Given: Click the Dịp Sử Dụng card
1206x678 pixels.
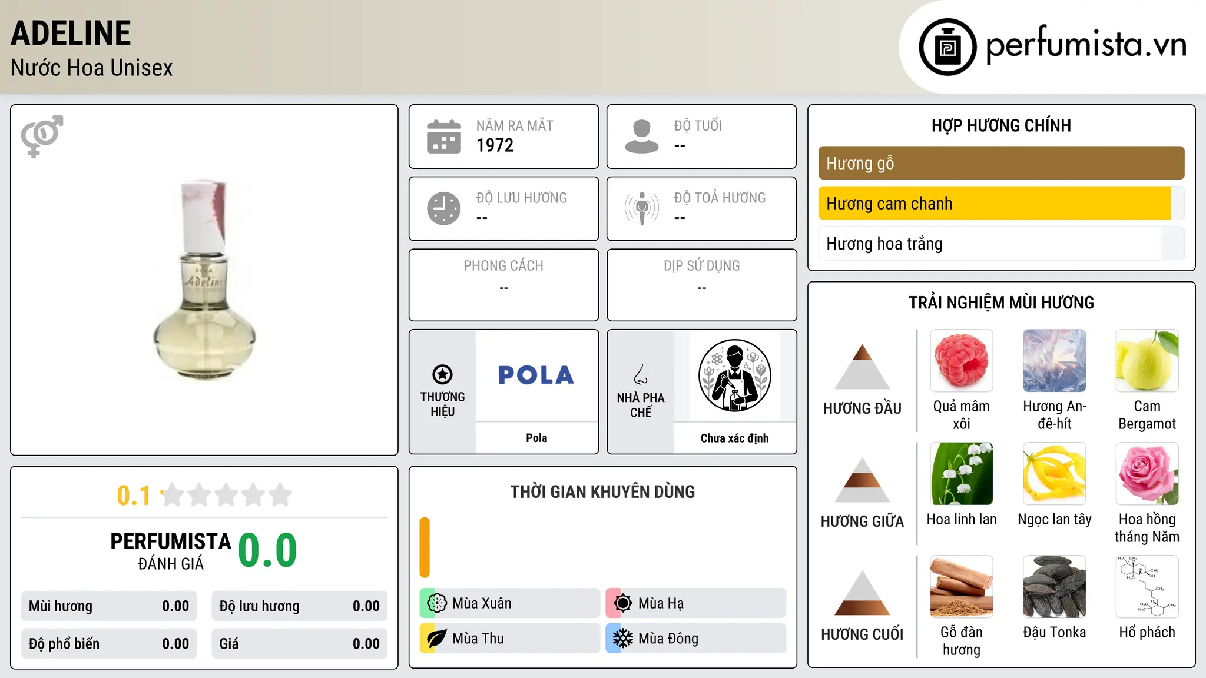Looking at the screenshot, I should 701,285.
